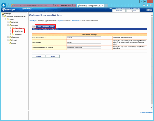Open the address bar search magnifier
The height and width of the screenshot is (121, 154).
click(x=53, y=5)
